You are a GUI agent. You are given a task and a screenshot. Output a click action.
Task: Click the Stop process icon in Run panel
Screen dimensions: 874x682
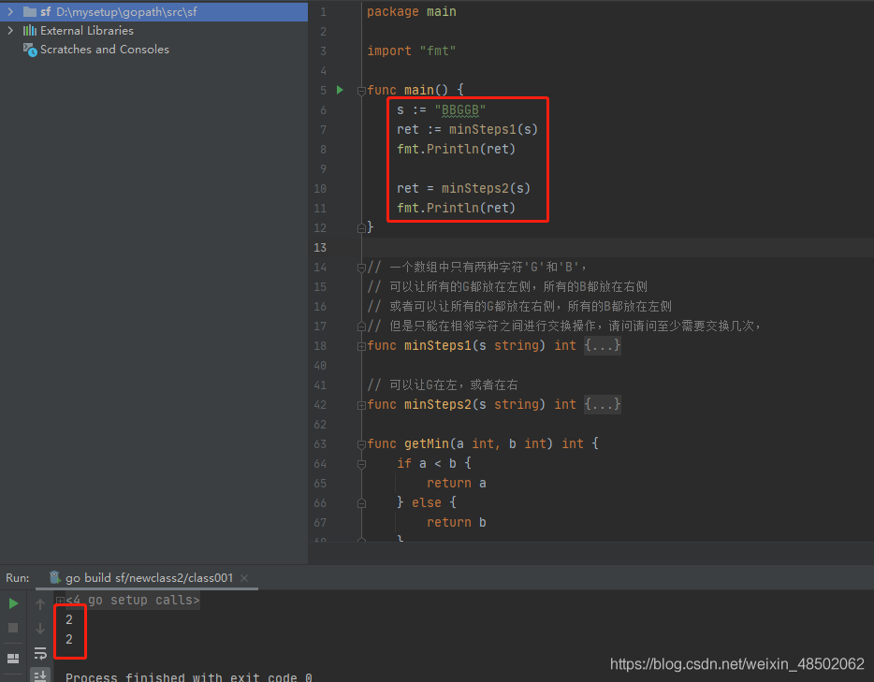click(13, 628)
